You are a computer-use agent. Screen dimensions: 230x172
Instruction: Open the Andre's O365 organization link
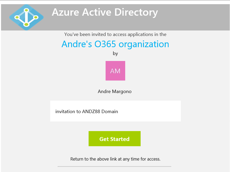pos(115,44)
